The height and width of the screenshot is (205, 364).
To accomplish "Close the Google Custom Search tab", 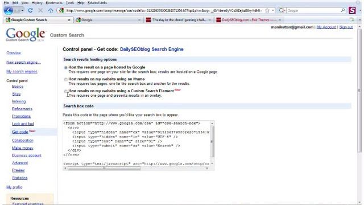I will point(69,20).
